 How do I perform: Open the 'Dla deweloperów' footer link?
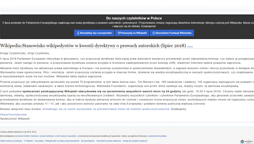coord(88,141)
